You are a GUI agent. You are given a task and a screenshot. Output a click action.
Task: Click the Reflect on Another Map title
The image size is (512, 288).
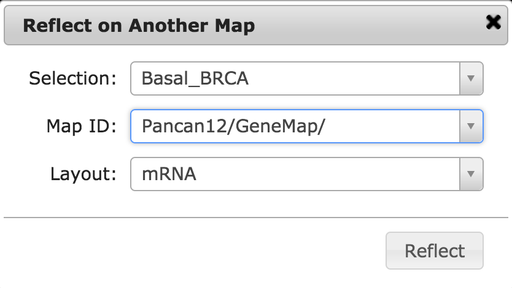click(139, 26)
